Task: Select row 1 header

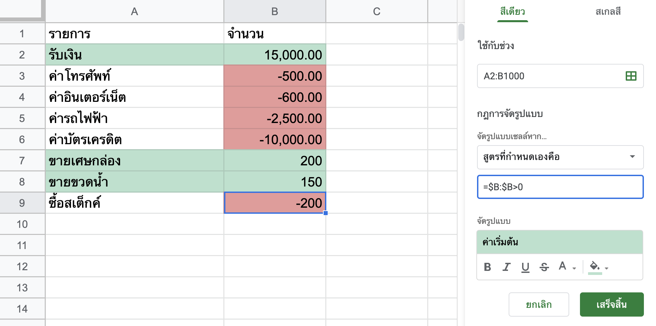Action: pyautogui.click(x=22, y=34)
